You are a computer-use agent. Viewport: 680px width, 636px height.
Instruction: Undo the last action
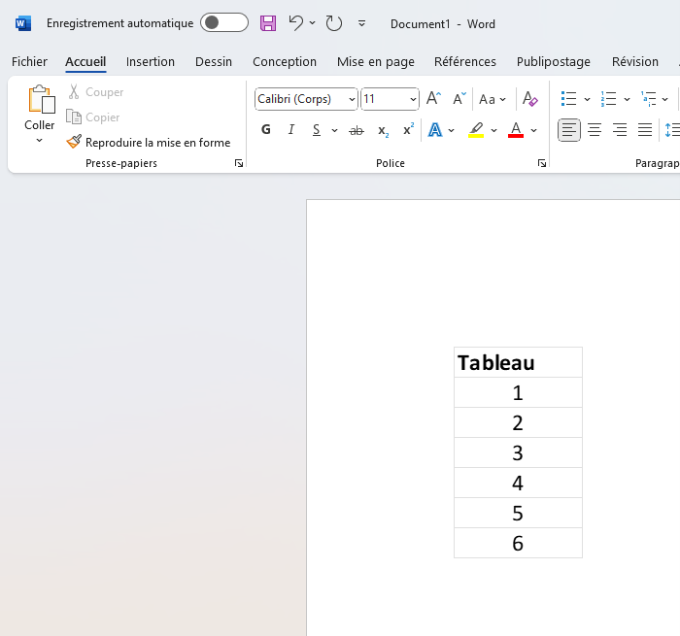[295, 23]
